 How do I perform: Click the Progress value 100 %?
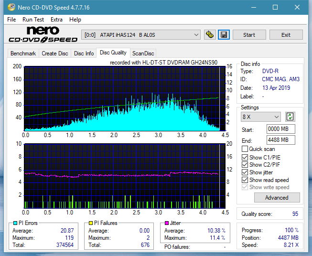tap(292, 230)
